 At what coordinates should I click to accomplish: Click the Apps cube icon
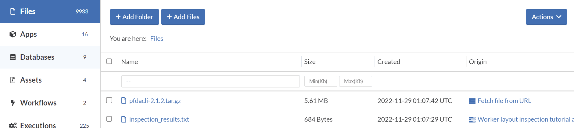(x=13, y=34)
